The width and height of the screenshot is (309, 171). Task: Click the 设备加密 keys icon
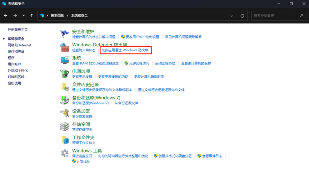pyautogui.click(x=65, y=113)
